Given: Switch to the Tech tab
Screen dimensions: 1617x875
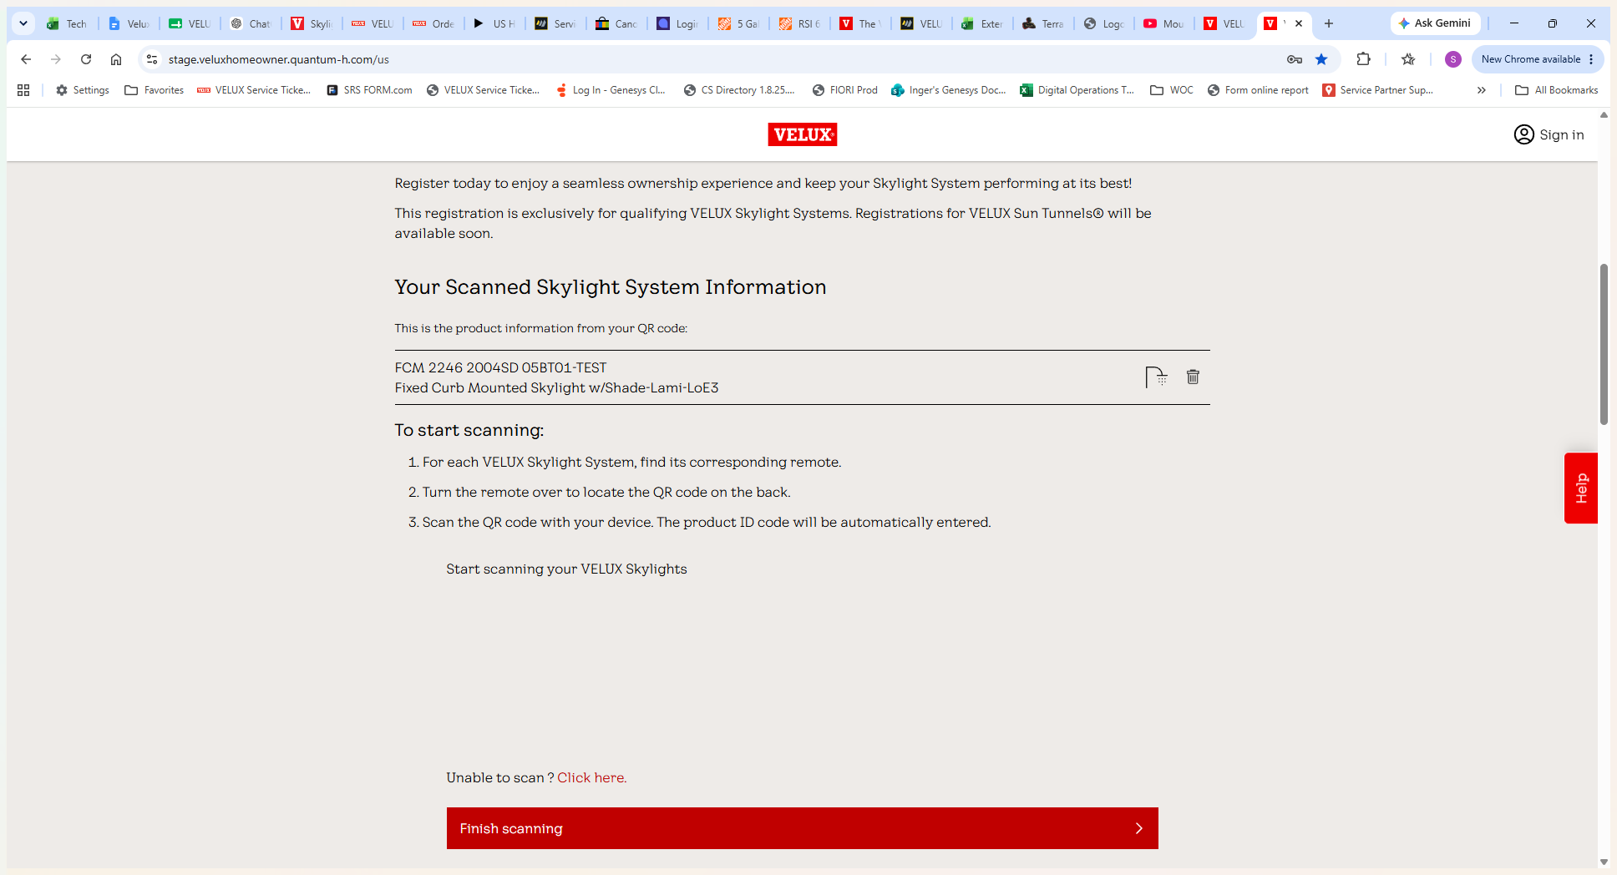Looking at the screenshot, I should point(68,23).
